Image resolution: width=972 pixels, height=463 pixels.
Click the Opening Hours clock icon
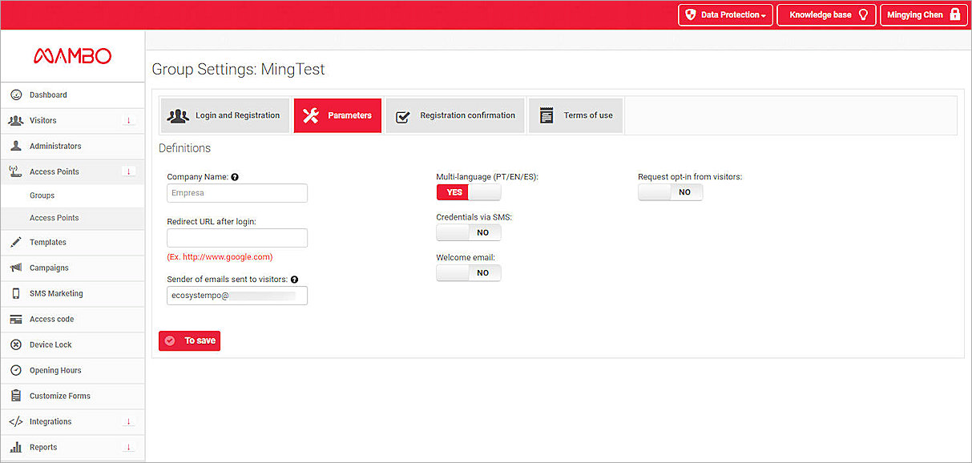15,371
